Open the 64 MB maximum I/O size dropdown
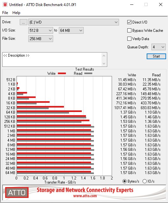This screenshot has height=203, width=168. [71, 31]
